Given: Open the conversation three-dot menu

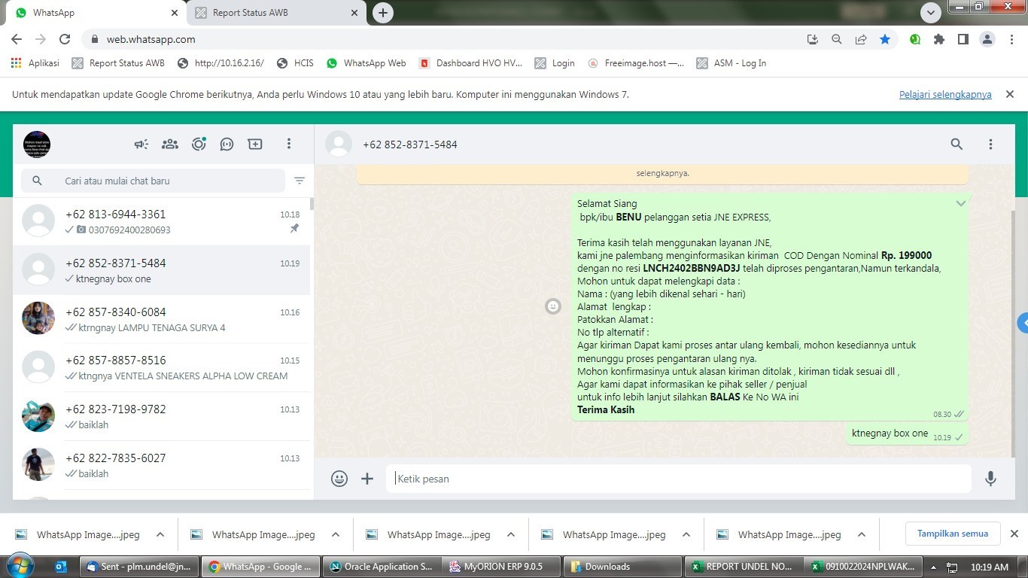Looking at the screenshot, I should coord(990,144).
